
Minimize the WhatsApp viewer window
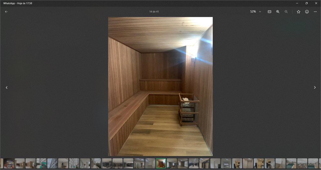[297, 3]
